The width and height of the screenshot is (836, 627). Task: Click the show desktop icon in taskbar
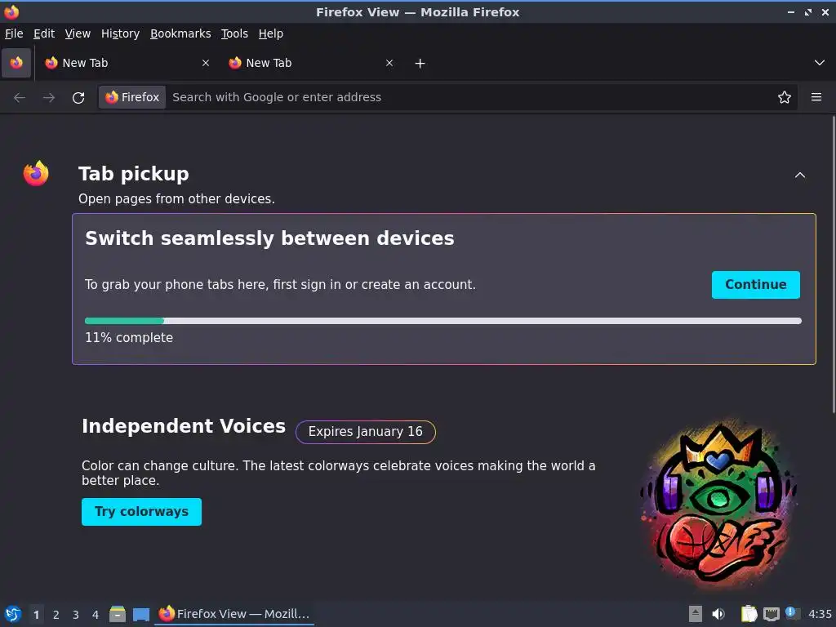point(141,614)
